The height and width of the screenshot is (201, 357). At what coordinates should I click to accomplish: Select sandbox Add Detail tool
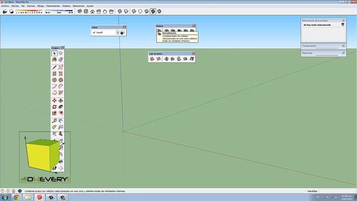pos(185,59)
